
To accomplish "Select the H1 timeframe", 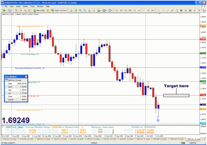I will [135, 10].
